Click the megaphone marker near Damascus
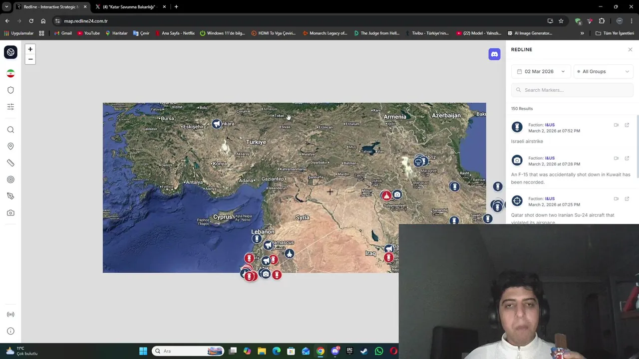Image resolution: width=639 pixels, height=359 pixels. (x=268, y=245)
